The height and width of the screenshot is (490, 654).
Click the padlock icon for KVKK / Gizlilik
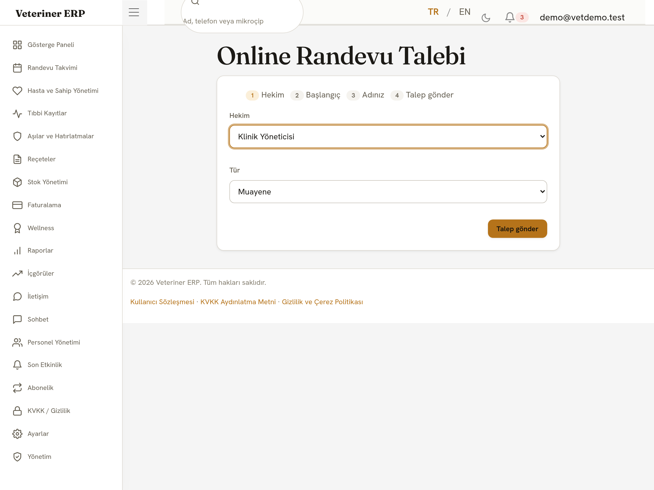[17, 411]
